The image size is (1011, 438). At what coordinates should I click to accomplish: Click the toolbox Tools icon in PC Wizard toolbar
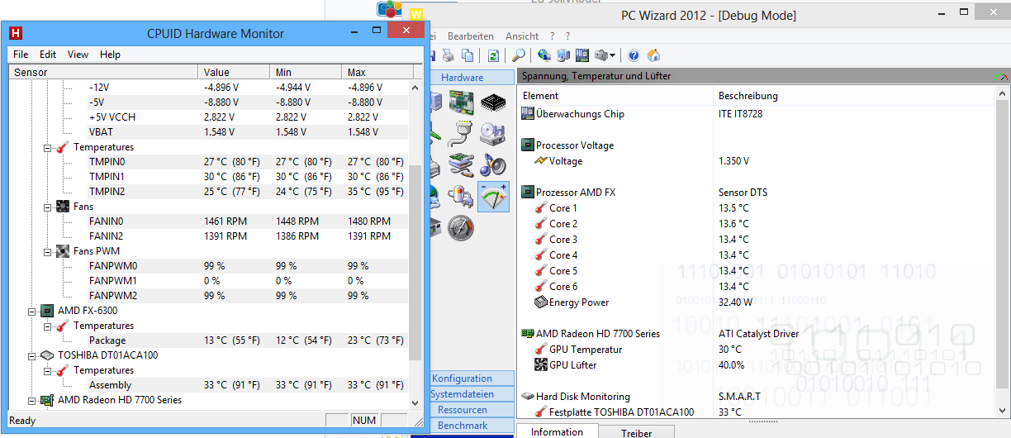(601, 55)
